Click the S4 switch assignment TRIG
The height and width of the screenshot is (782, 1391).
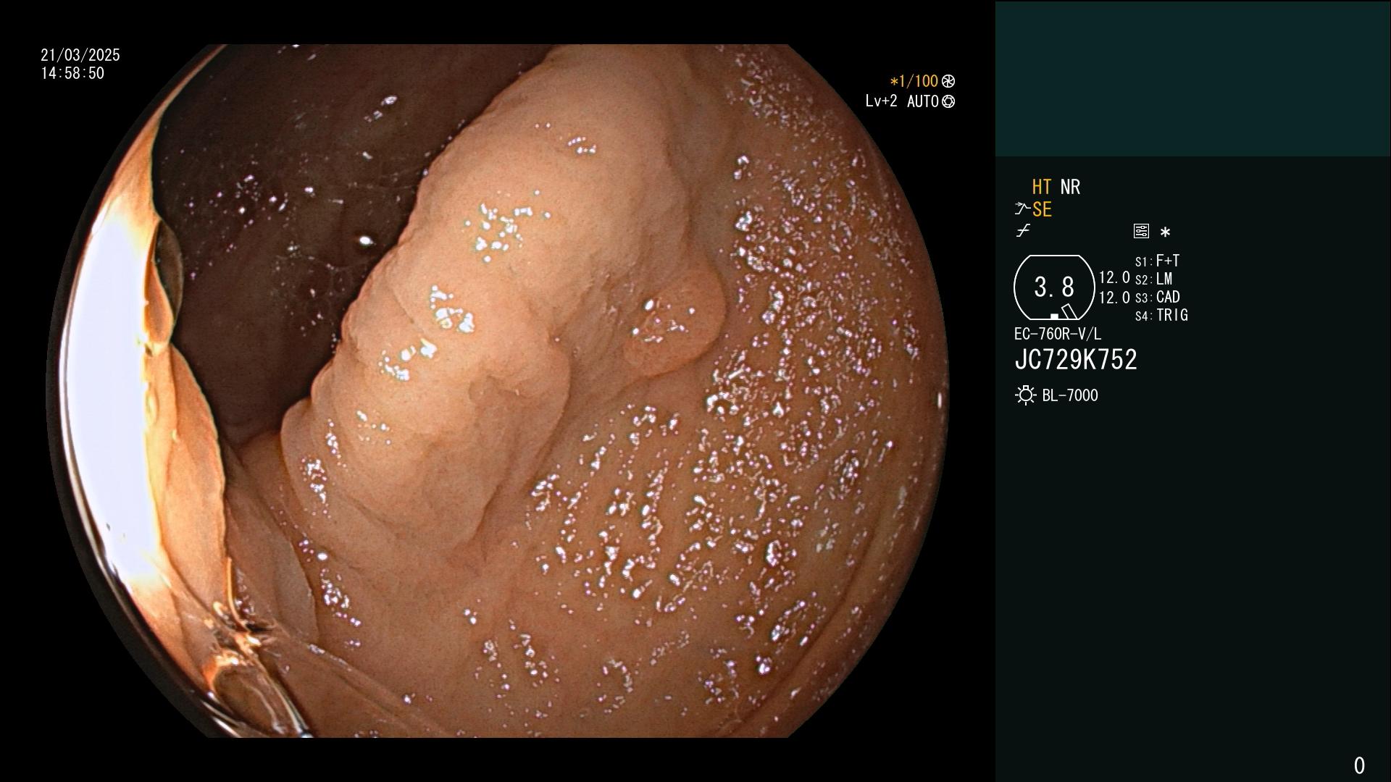(x=1161, y=315)
